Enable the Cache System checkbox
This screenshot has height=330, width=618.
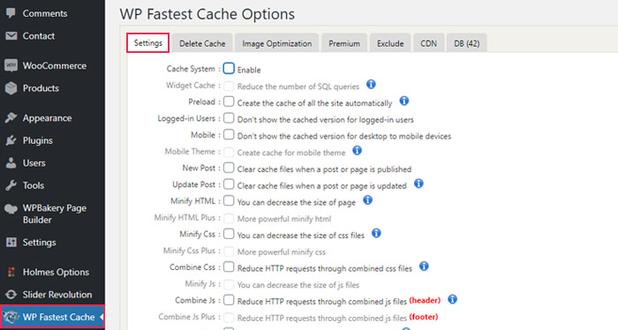click(229, 69)
